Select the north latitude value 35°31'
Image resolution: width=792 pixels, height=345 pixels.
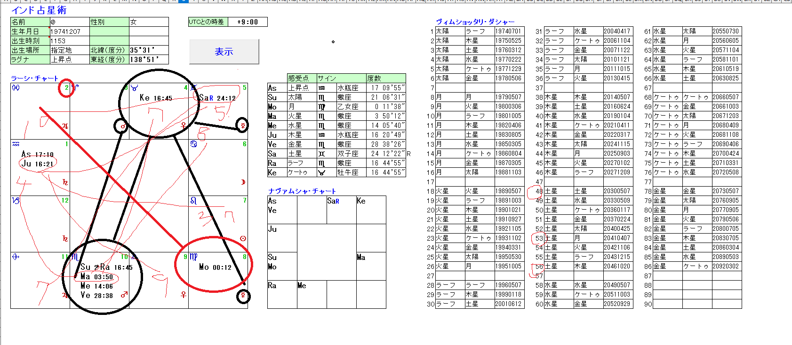click(148, 50)
